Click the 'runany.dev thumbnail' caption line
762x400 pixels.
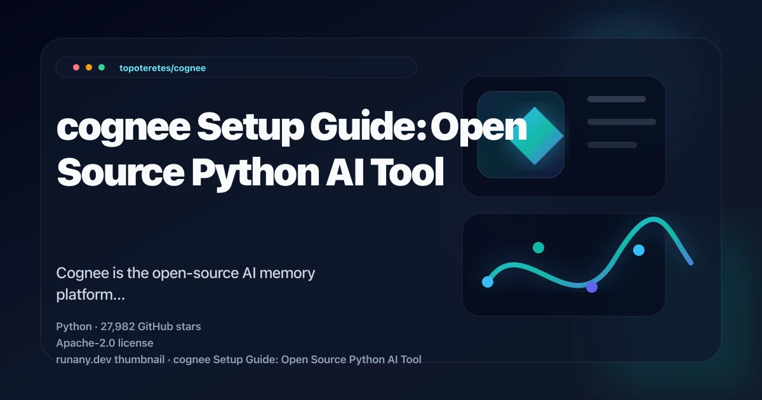pos(239,359)
